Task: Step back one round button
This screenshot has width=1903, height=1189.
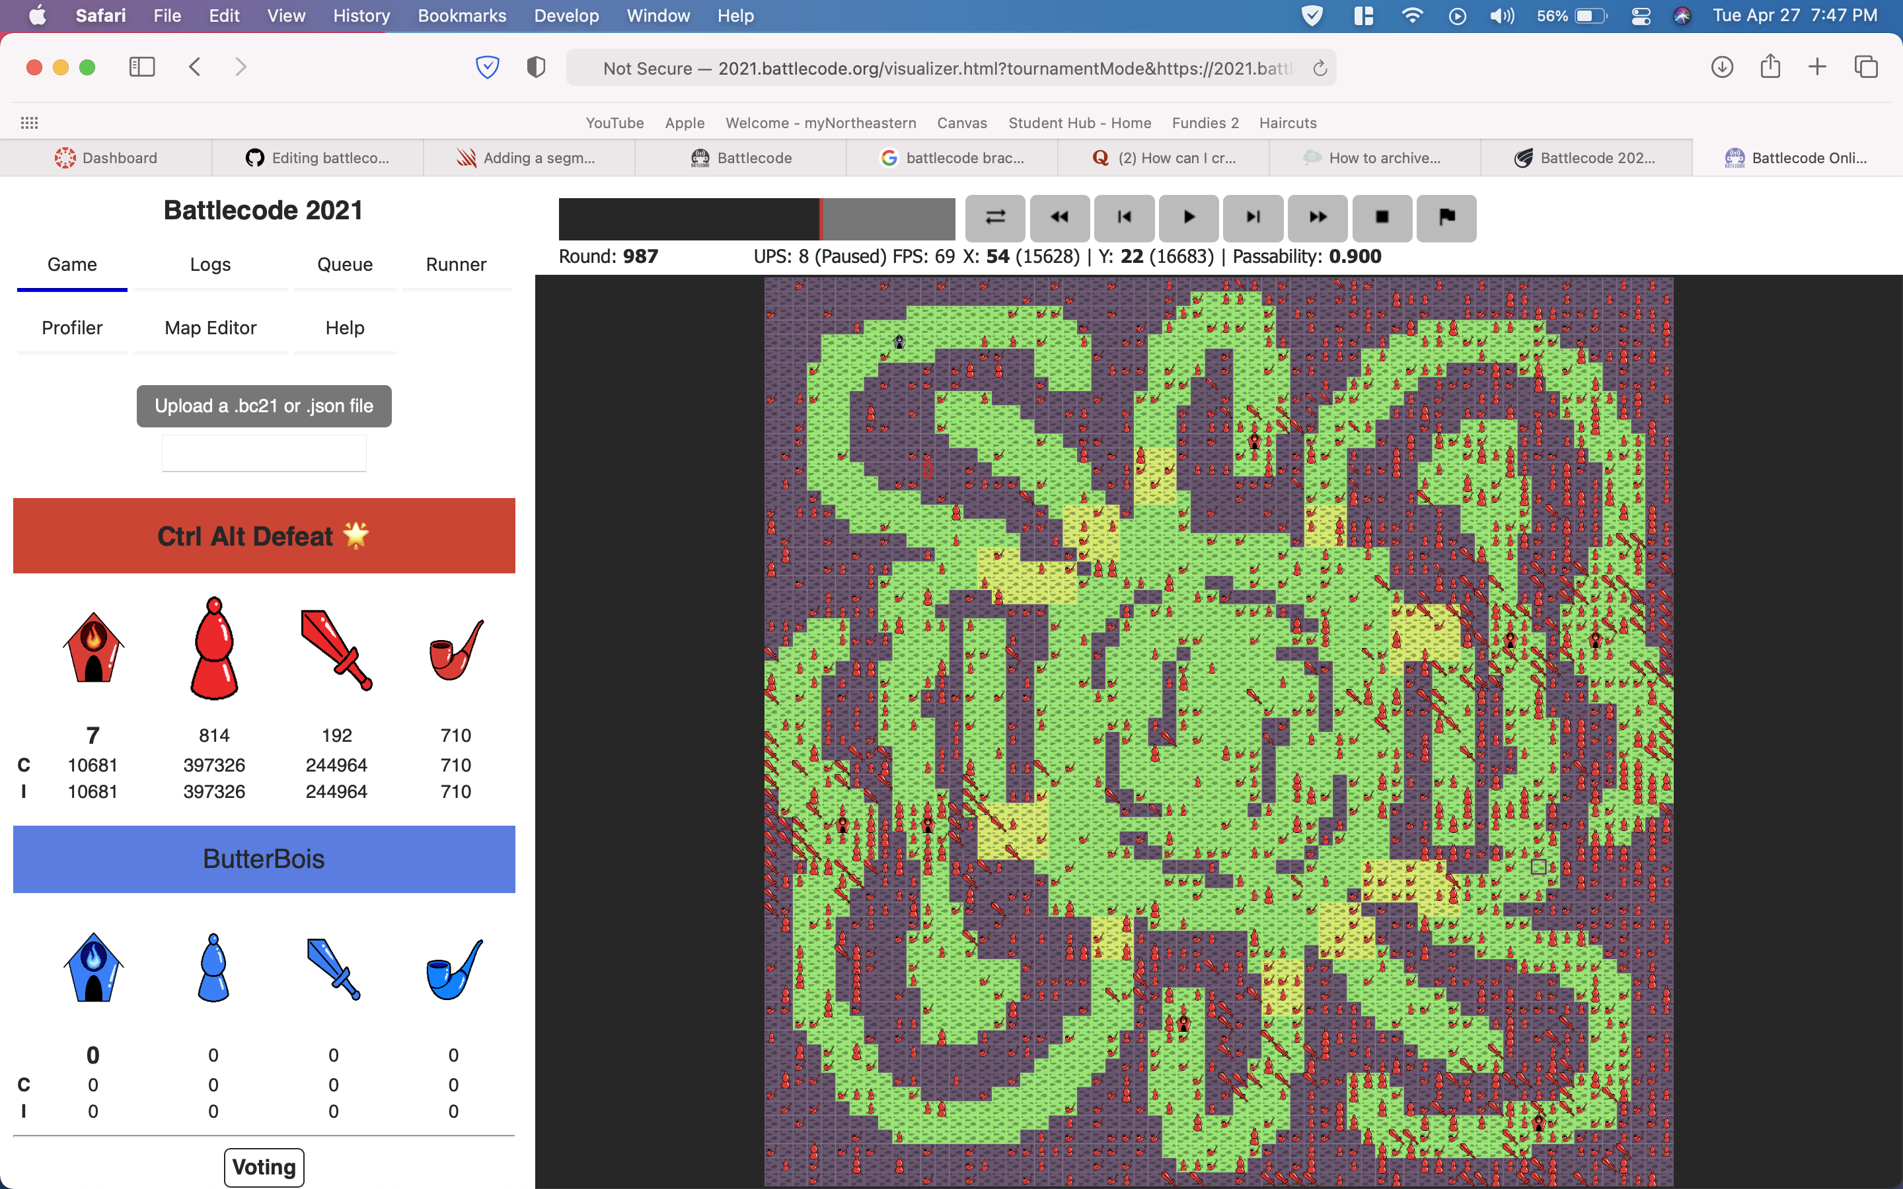Action: [x=1124, y=217]
